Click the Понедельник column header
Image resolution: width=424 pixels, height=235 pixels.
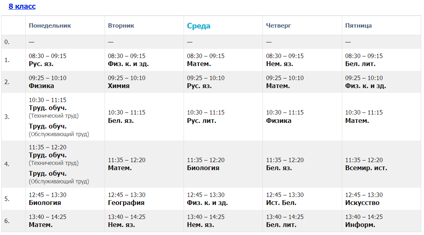[50, 26]
